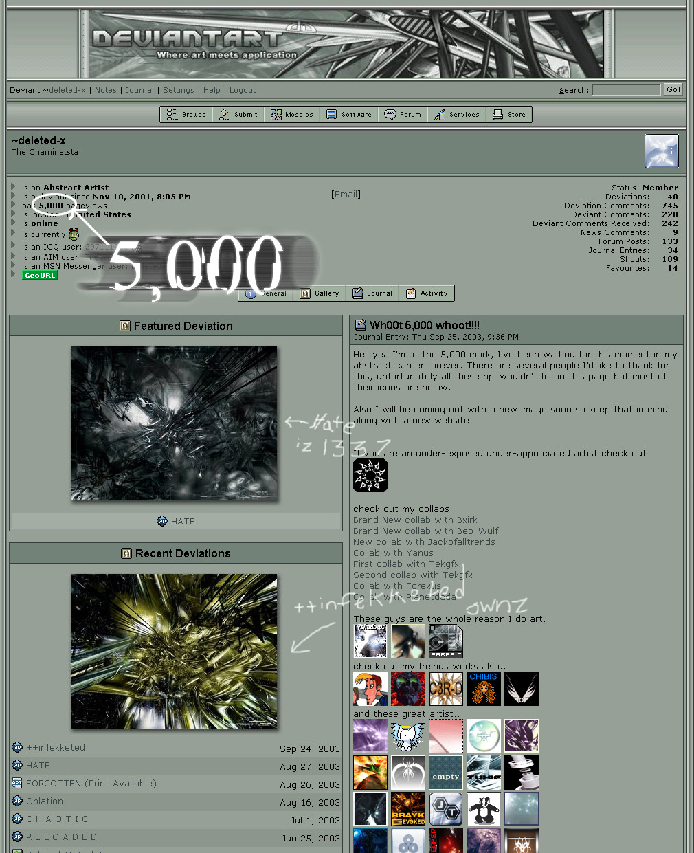Open the Software toolbar item
694x853 pixels.
point(349,115)
